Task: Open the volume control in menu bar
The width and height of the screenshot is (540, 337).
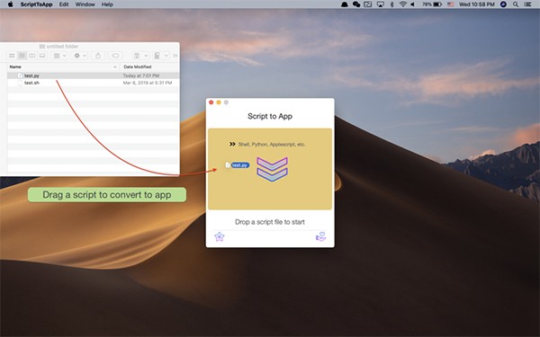Action: tap(412, 4)
